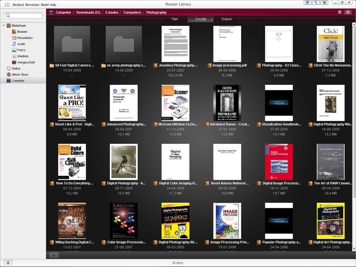356x267 pixels.
Task: Select red Digital Image Processing cover
Action: (x=279, y=162)
